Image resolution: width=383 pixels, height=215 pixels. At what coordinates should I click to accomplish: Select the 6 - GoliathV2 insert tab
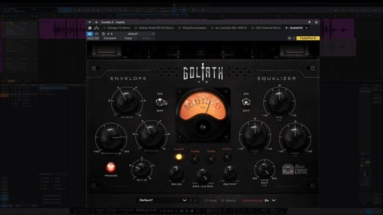(x=294, y=28)
